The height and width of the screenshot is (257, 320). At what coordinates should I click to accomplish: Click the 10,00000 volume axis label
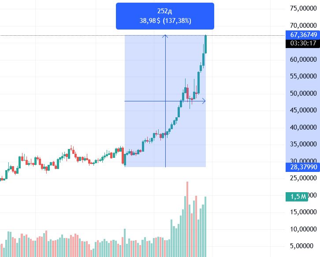point(304,229)
